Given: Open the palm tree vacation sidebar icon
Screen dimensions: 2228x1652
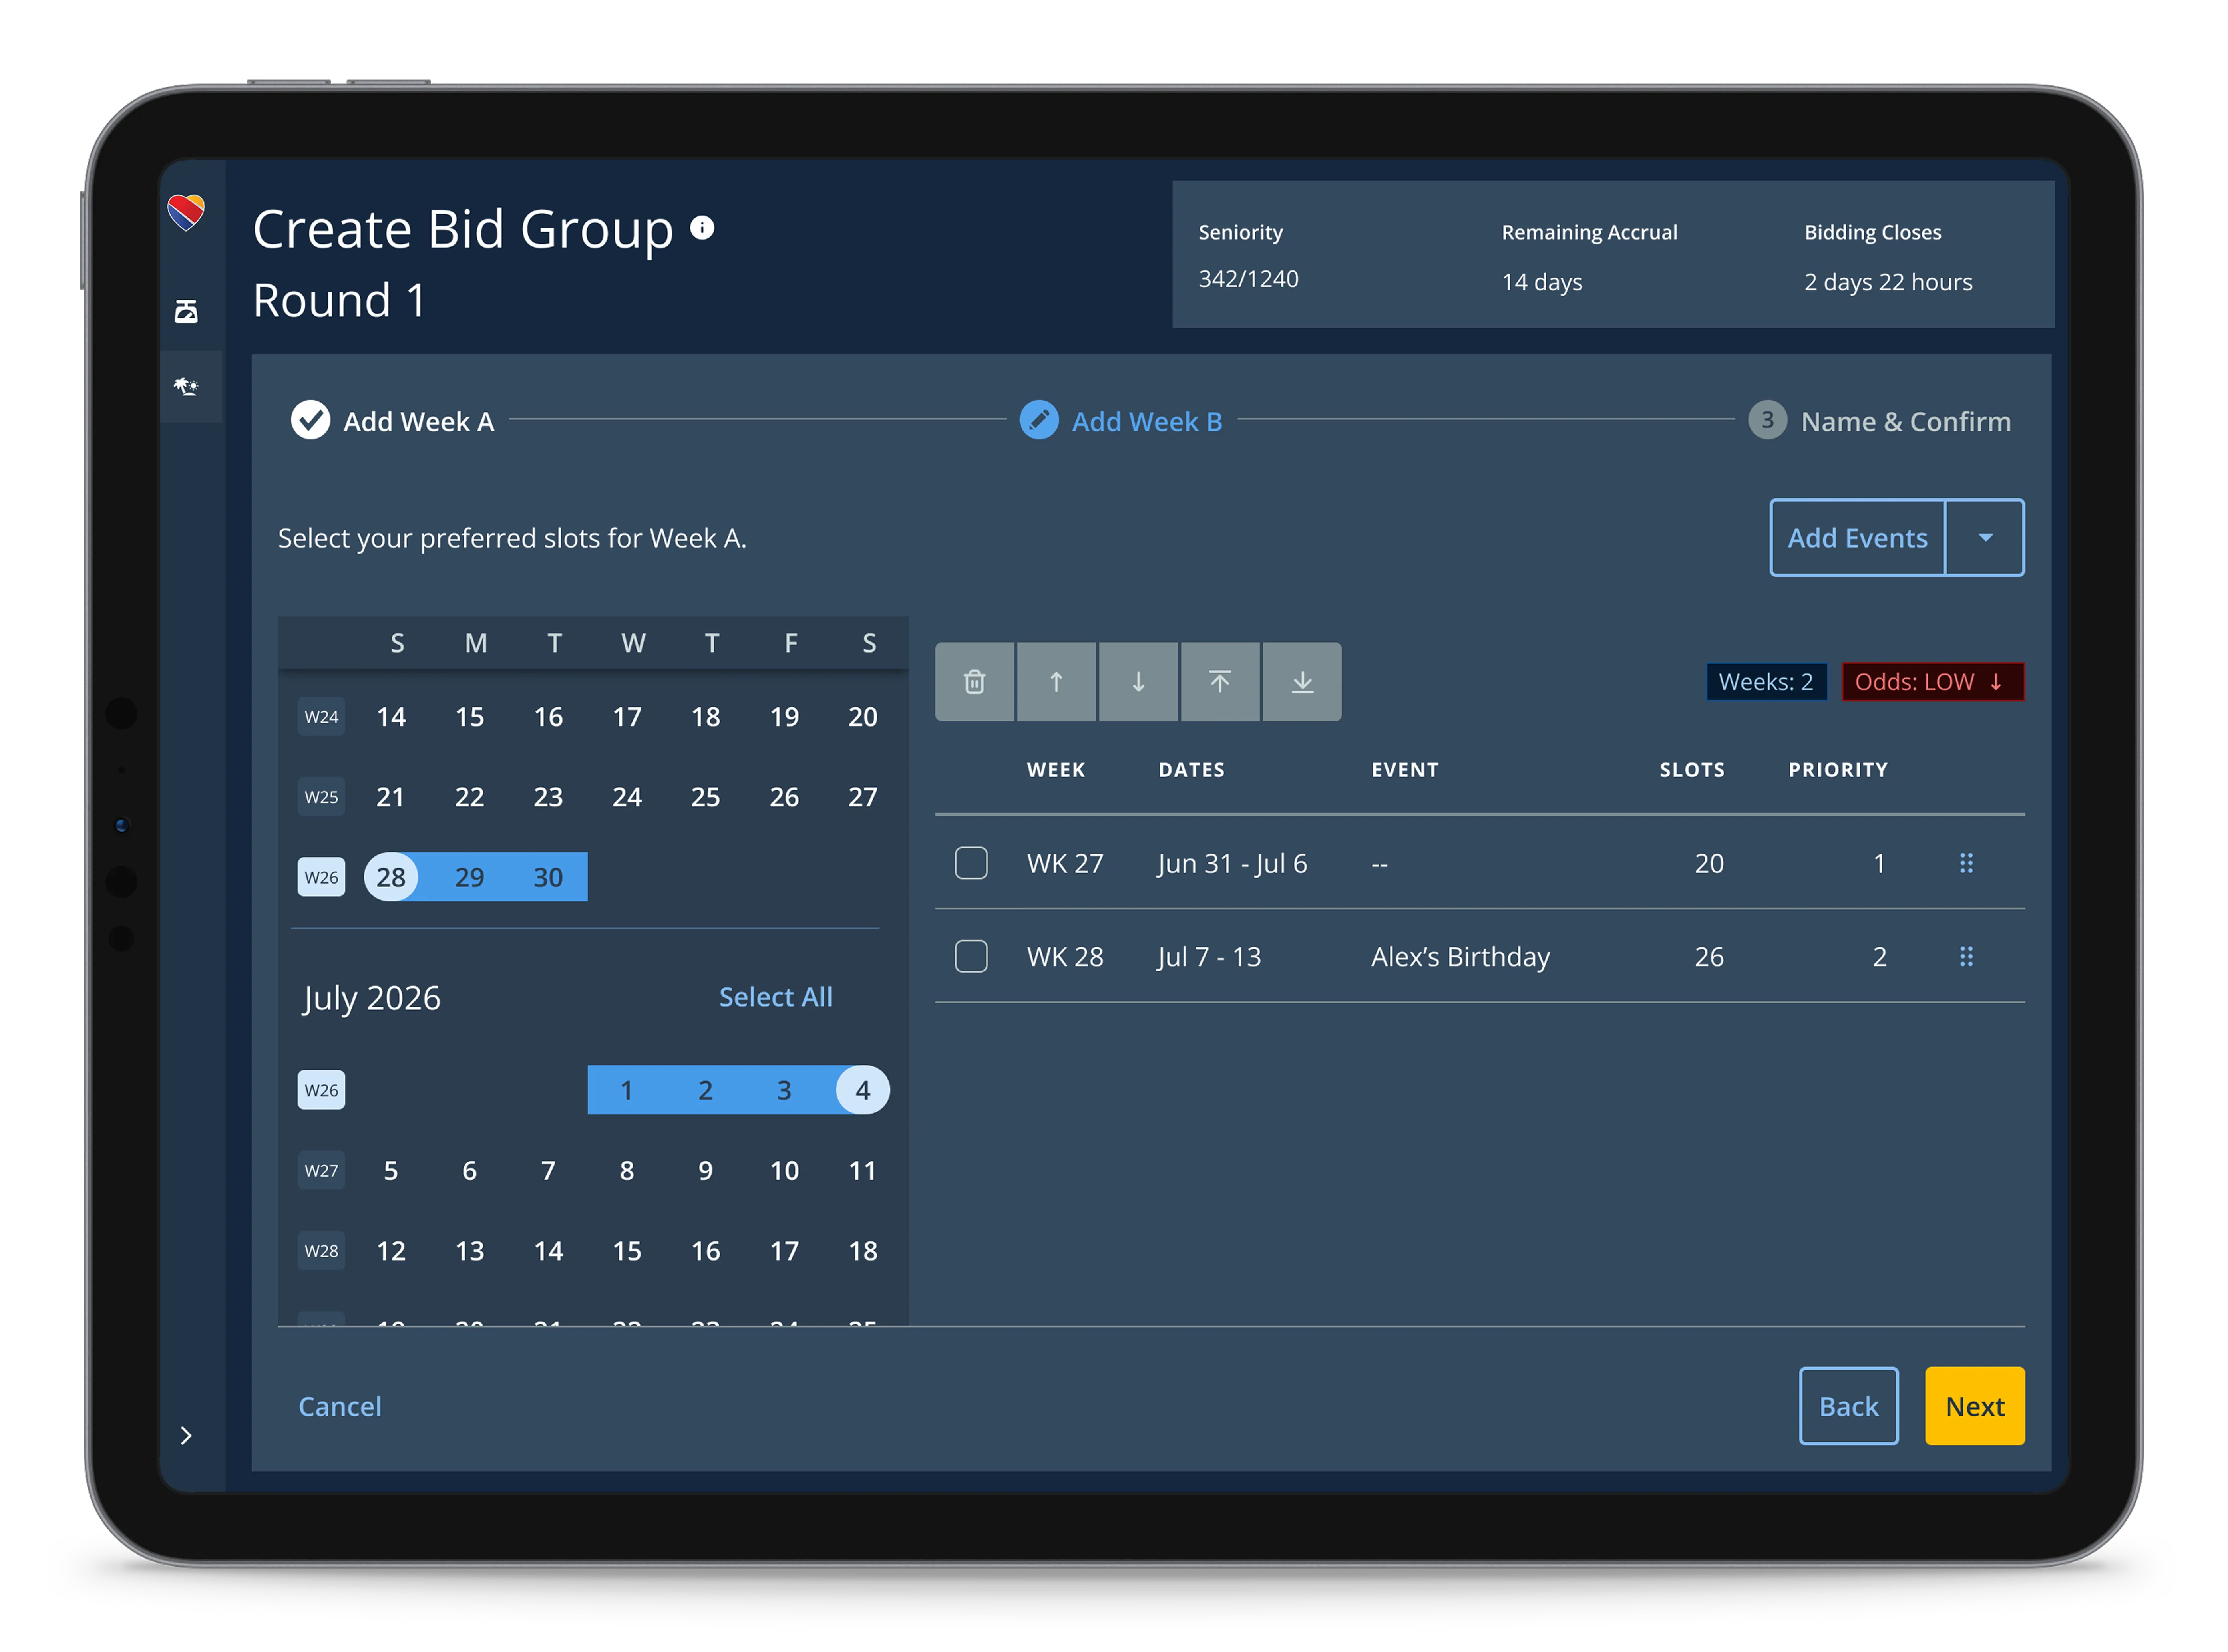Looking at the screenshot, I should pyautogui.click(x=186, y=387).
